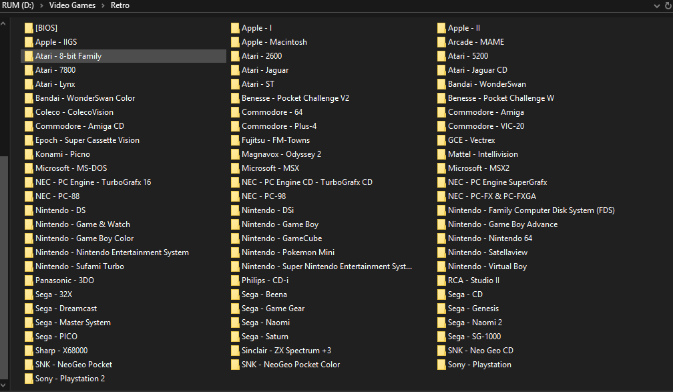The image size is (673, 392).
Task: Expand the address bar history dropdown
Action: (656, 6)
